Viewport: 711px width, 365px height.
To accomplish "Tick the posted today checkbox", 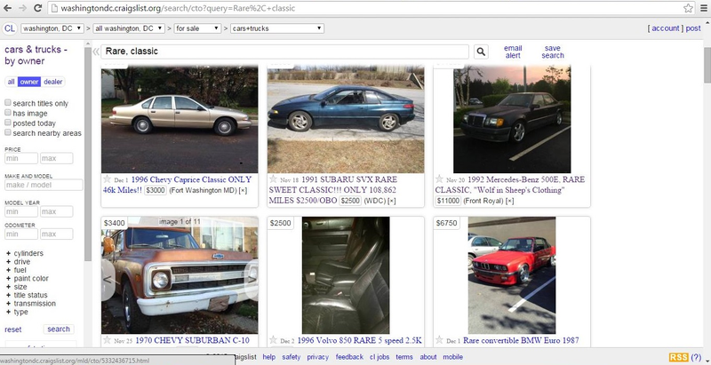I will 8,123.
